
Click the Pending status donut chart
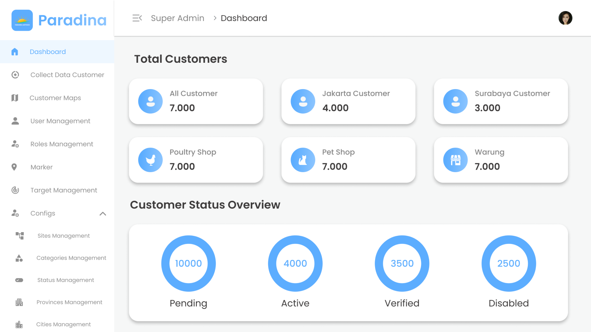tap(188, 264)
